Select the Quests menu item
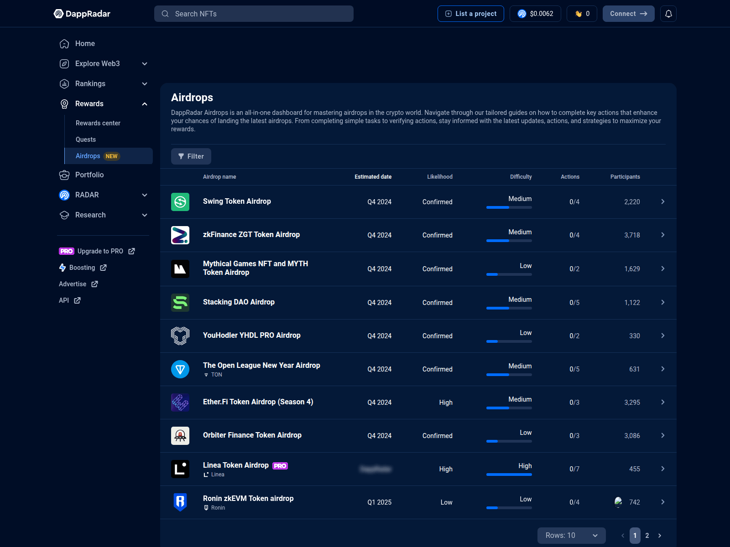Screen dimensions: 730x547 click(85, 139)
